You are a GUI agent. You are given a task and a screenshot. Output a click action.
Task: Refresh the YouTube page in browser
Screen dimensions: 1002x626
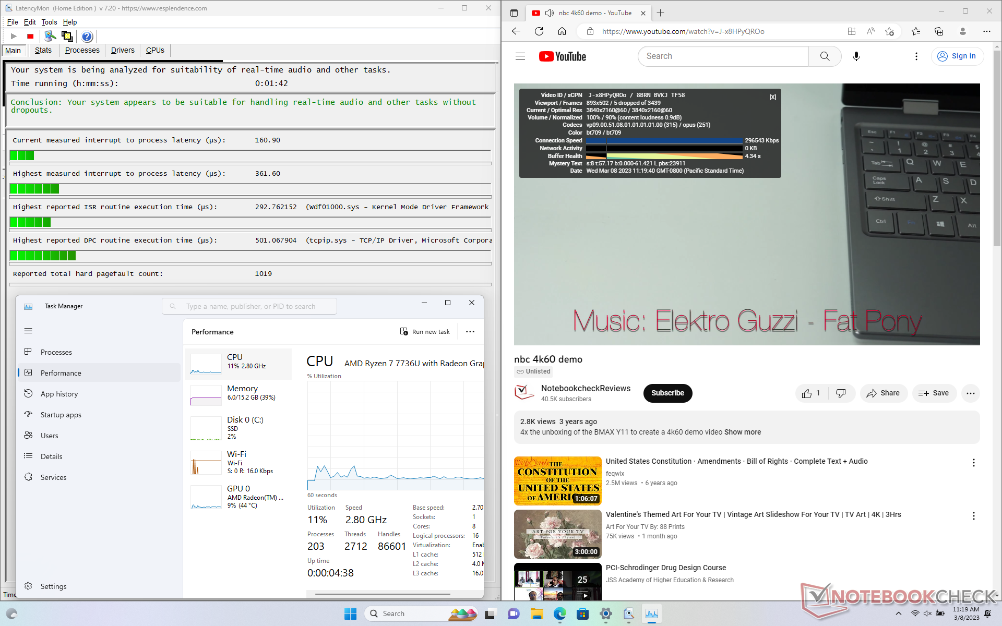coord(539,31)
